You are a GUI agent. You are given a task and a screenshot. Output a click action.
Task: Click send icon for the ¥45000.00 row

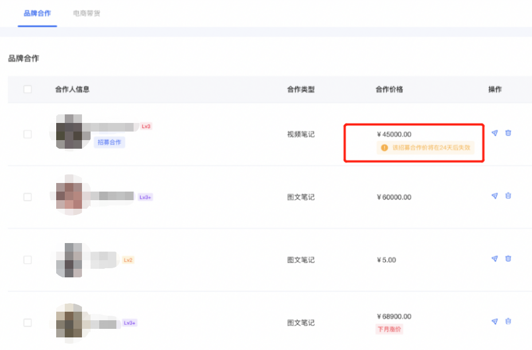point(494,133)
